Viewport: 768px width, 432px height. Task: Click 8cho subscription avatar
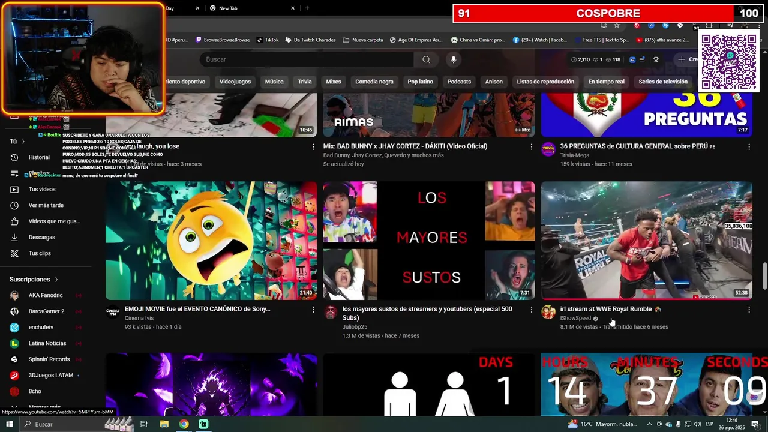tap(14, 391)
